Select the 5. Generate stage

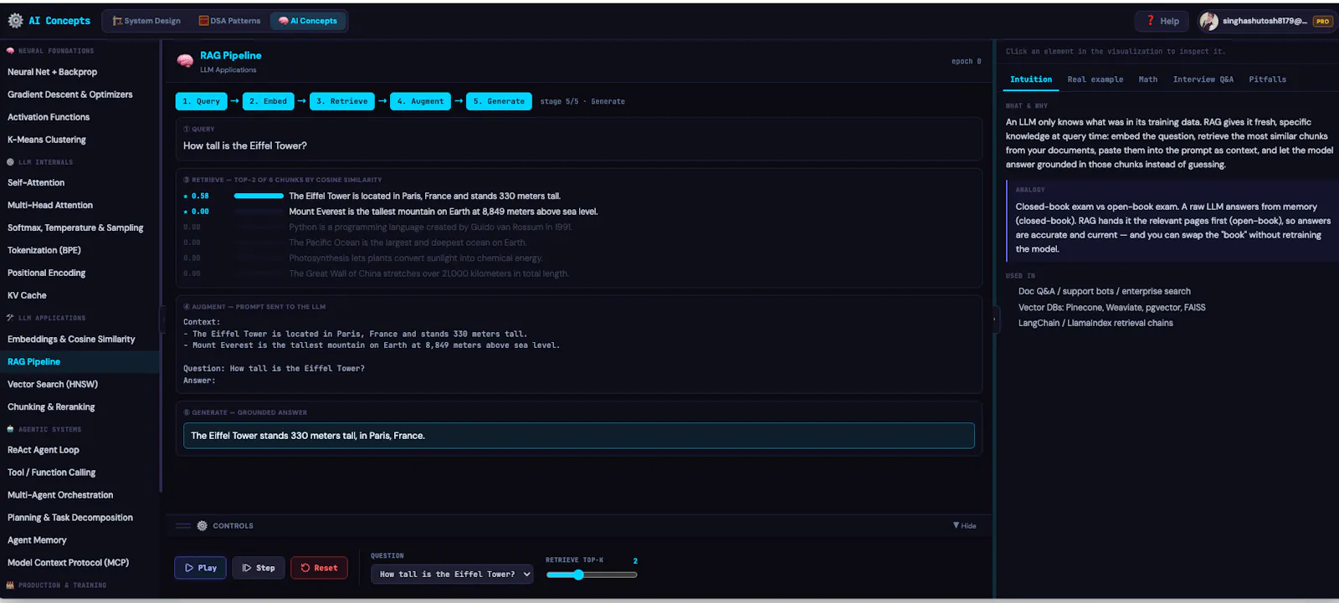point(499,101)
